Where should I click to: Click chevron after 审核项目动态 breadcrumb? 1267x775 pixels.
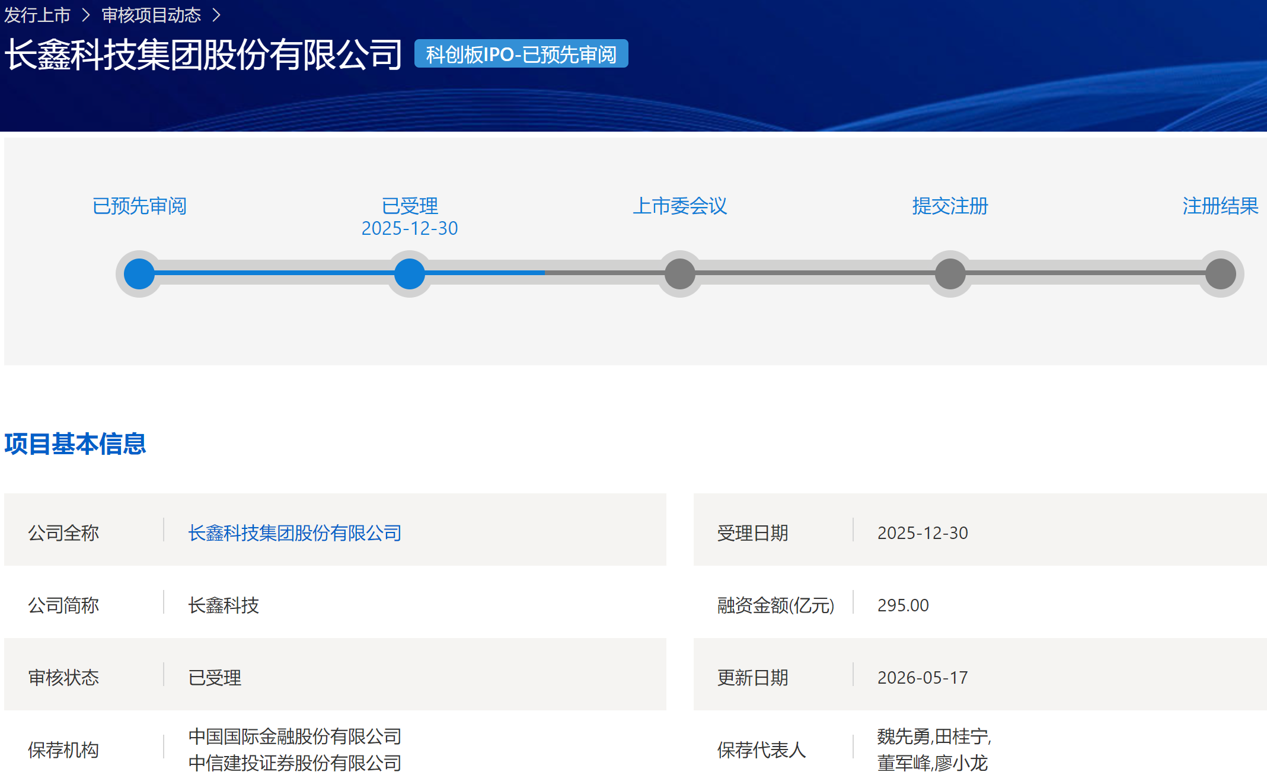[216, 15]
